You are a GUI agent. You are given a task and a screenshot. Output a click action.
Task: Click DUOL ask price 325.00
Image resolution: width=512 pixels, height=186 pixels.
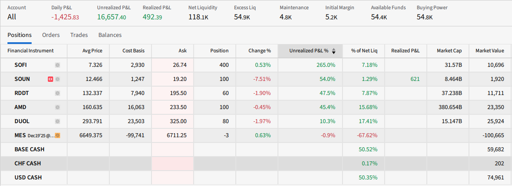click(x=179, y=121)
